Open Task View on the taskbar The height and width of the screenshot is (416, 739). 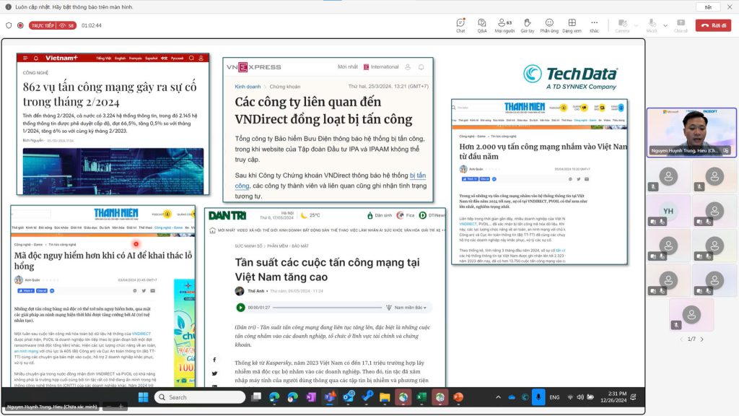(x=256, y=397)
